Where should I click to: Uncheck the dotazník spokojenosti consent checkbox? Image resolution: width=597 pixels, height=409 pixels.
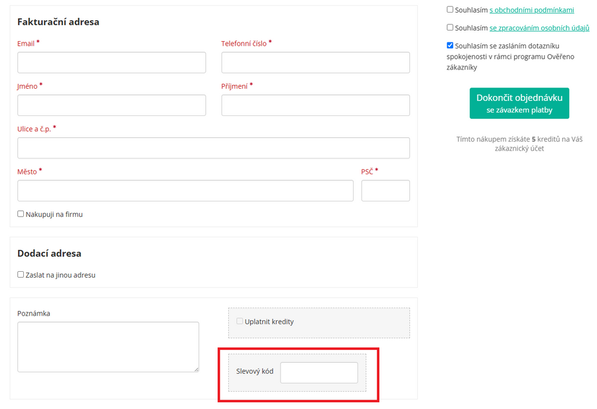tap(450, 46)
